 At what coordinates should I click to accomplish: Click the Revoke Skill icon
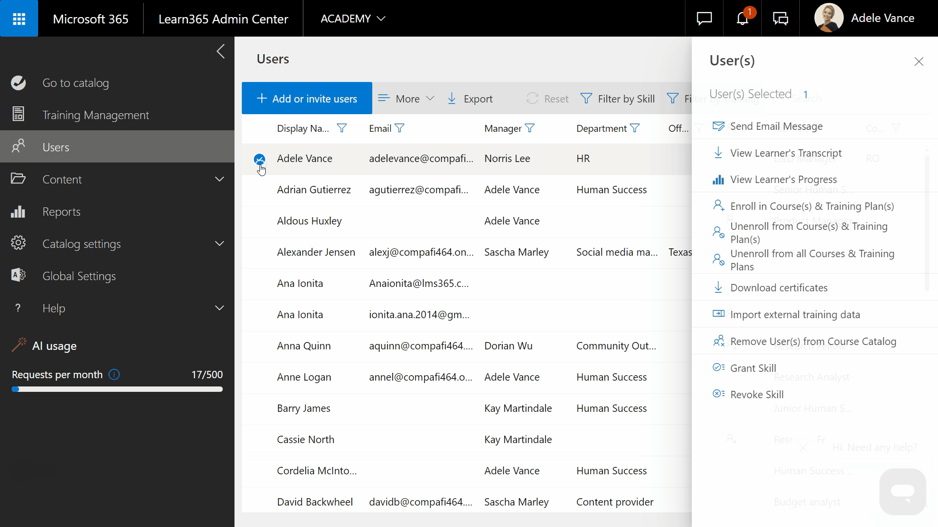click(x=718, y=394)
